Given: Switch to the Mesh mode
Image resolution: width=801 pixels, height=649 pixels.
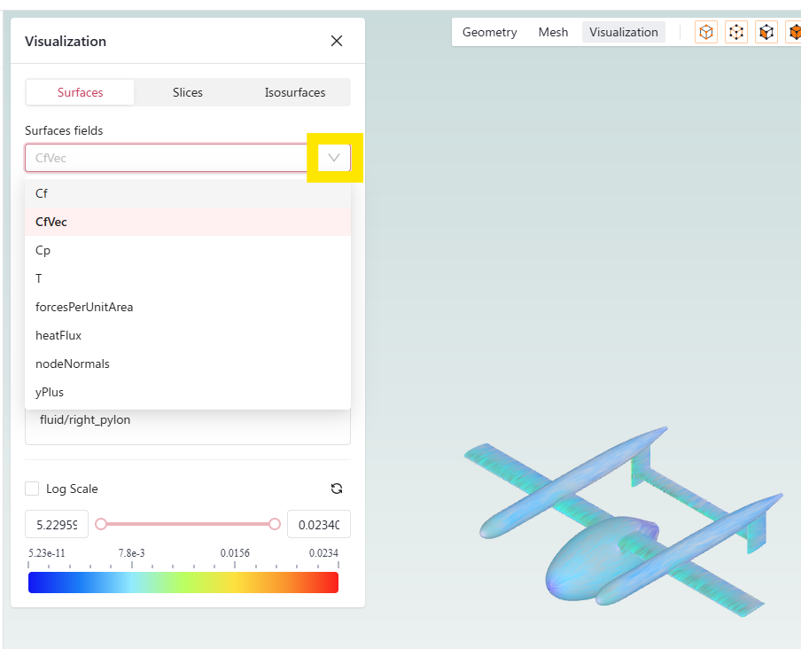Looking at the screenshot, I should [553, 32].
